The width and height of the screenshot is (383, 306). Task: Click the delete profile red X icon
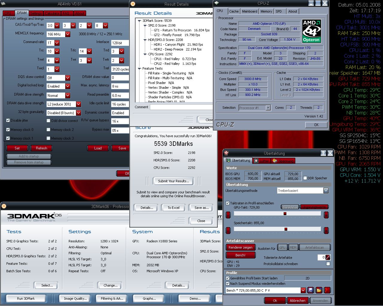(327, 290)
